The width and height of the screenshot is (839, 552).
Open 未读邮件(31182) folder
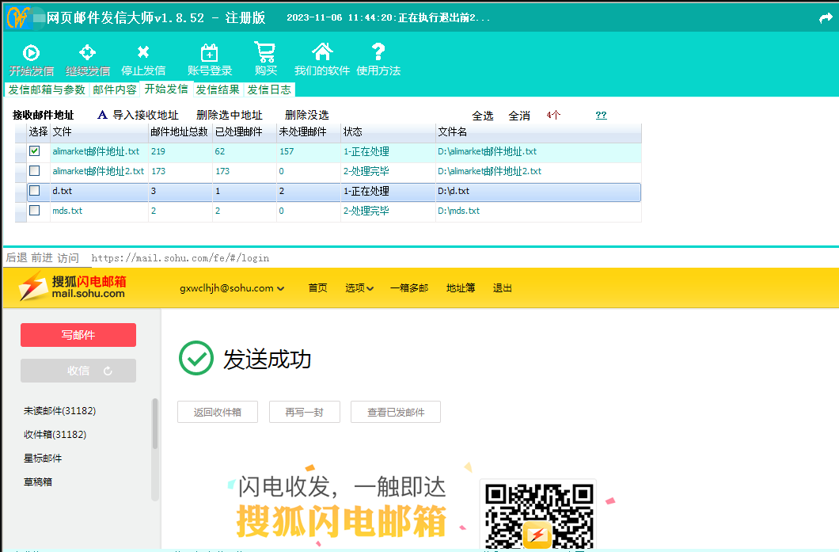click(x=59, y=411)
